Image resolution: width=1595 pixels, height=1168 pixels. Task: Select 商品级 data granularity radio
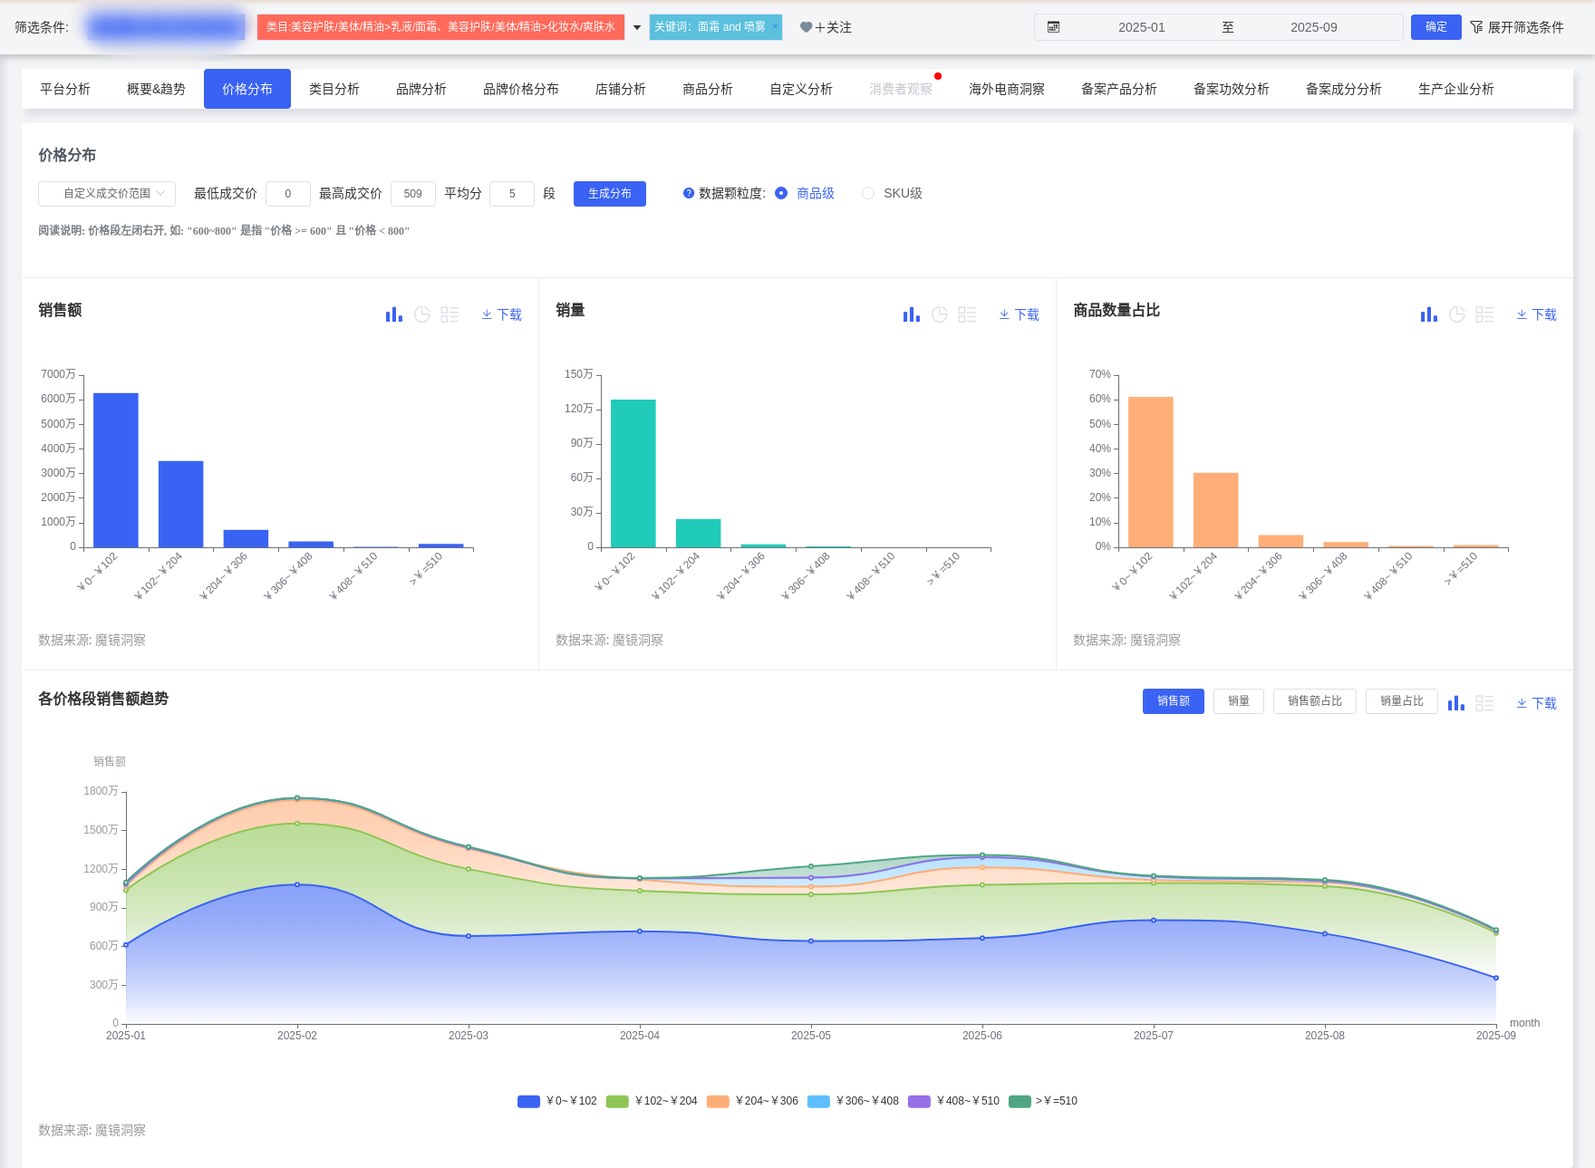[781, 193]
